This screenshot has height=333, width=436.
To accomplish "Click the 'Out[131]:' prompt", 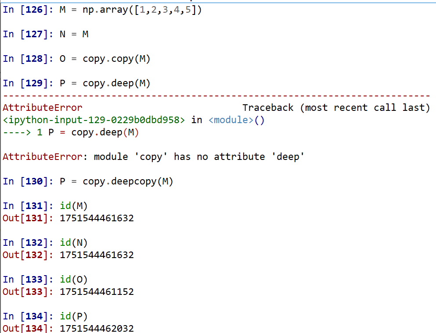I will pos(28,218).
